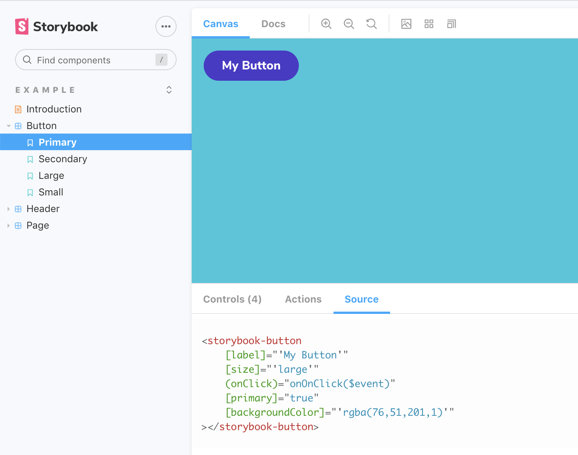Click the Header component grid icon
This screenshot has height=455, width=578.
[x=18, y=209]
